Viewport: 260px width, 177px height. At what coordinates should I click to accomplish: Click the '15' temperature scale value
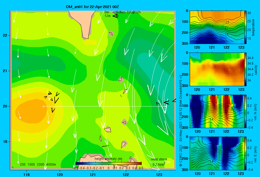249,38
